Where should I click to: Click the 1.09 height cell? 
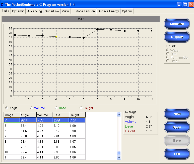77,136
